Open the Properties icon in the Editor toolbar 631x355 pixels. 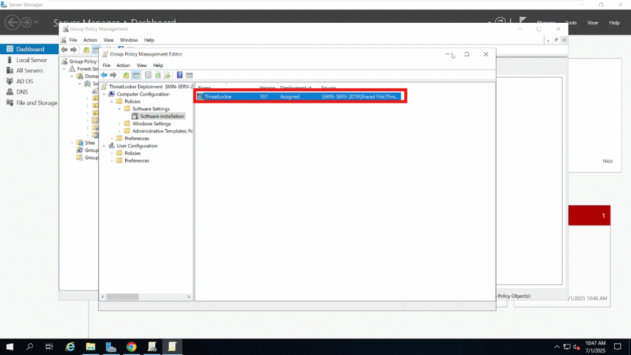(x=148, y=75)
